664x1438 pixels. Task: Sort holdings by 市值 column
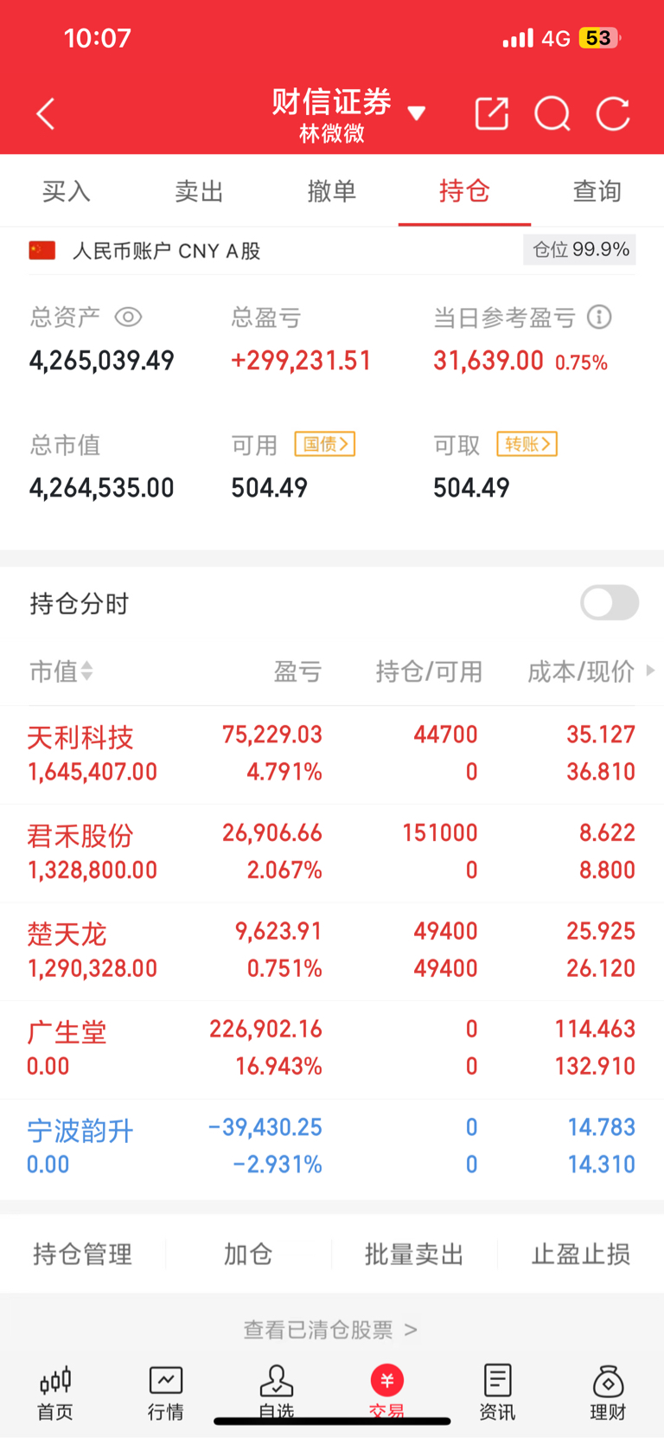(61, 671)
